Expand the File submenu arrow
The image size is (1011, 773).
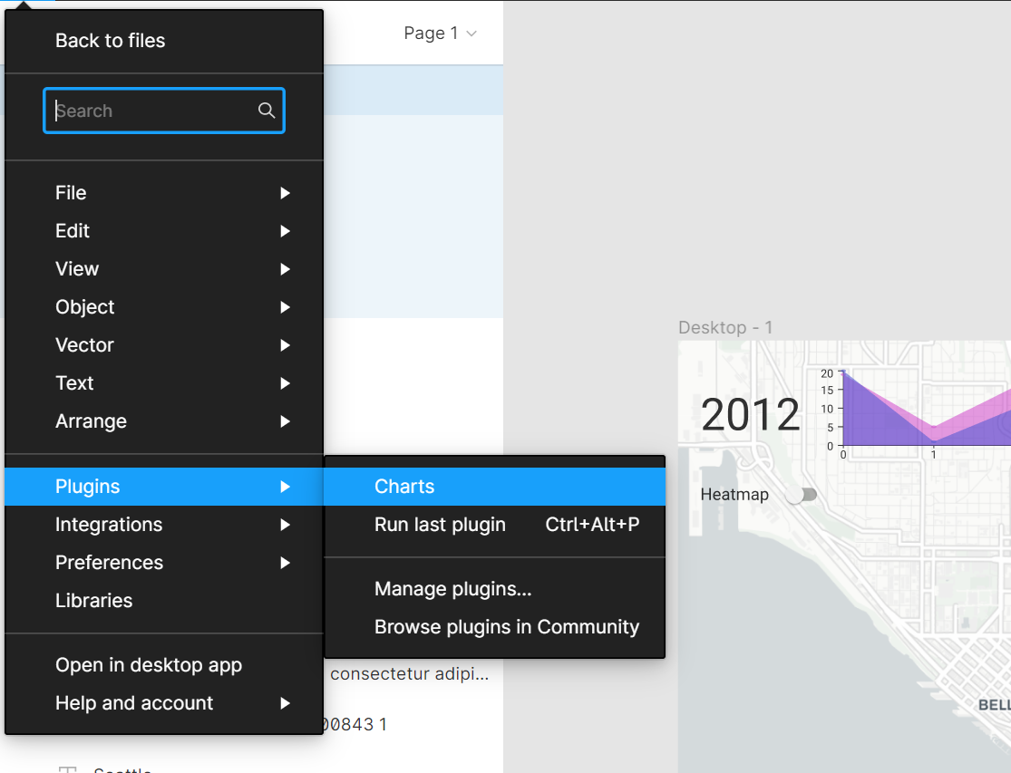285,193
